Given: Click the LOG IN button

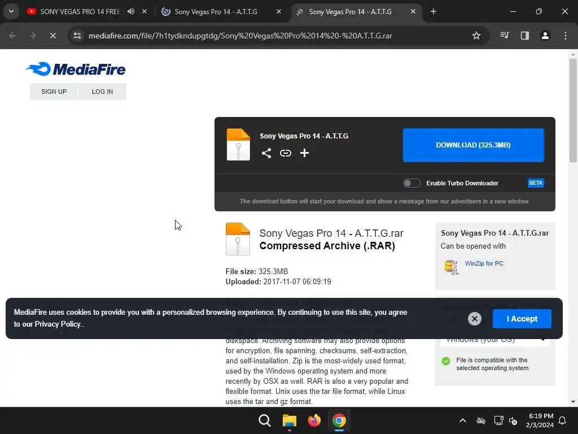Looking at the screenshot, I should [x=103, y=92].
